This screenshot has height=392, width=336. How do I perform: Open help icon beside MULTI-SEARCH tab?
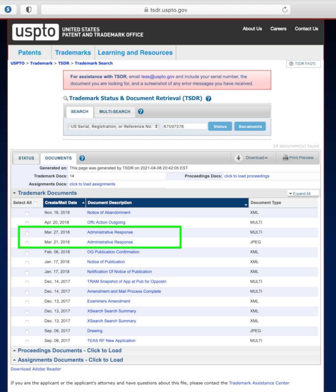[x=141, y=111]
